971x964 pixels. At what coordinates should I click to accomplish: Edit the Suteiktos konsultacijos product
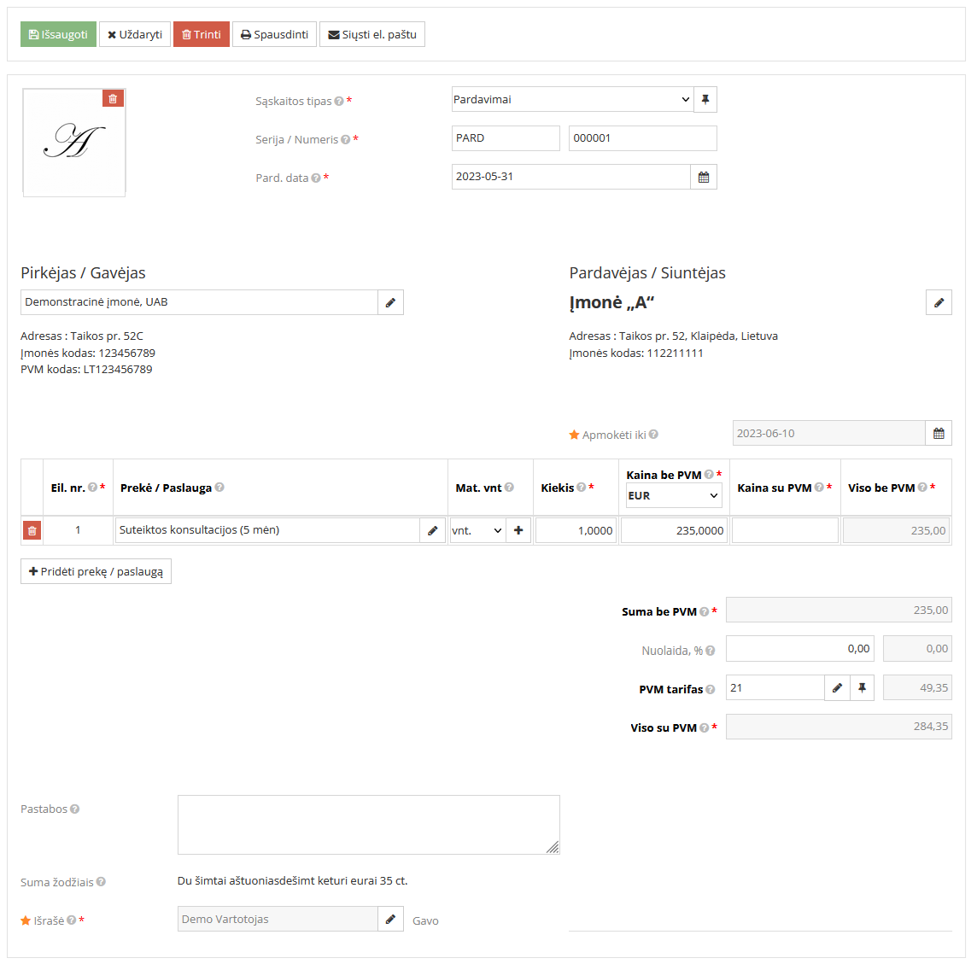click(x=432, y=530)
